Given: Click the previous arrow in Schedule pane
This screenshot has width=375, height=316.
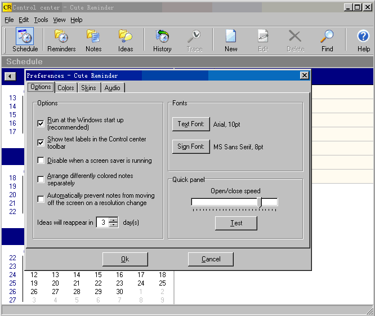Looking at the screenshot, I should [x=10, y=77].
